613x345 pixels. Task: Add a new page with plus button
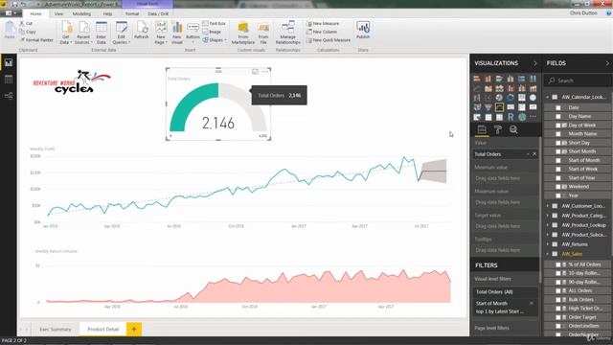(x=134, y=330)
